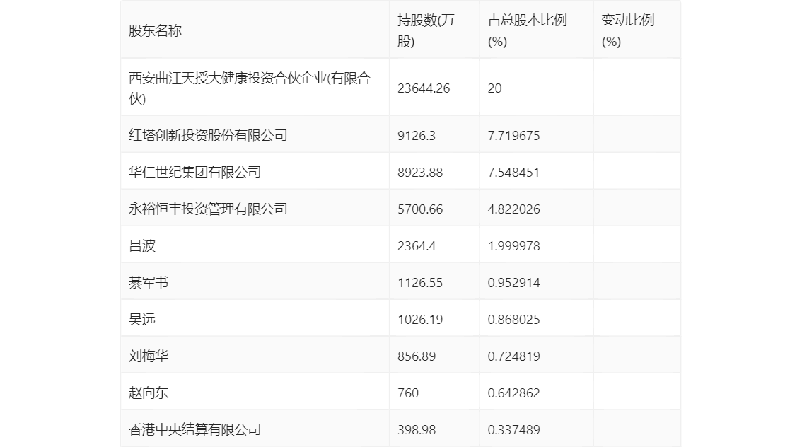Select shareholder 永裕恒丰投资管理有限公司

(208, 209)
